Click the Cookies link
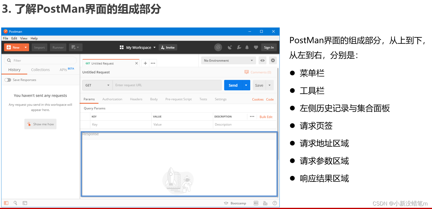 pyautogui.click(x=258, y=99)
